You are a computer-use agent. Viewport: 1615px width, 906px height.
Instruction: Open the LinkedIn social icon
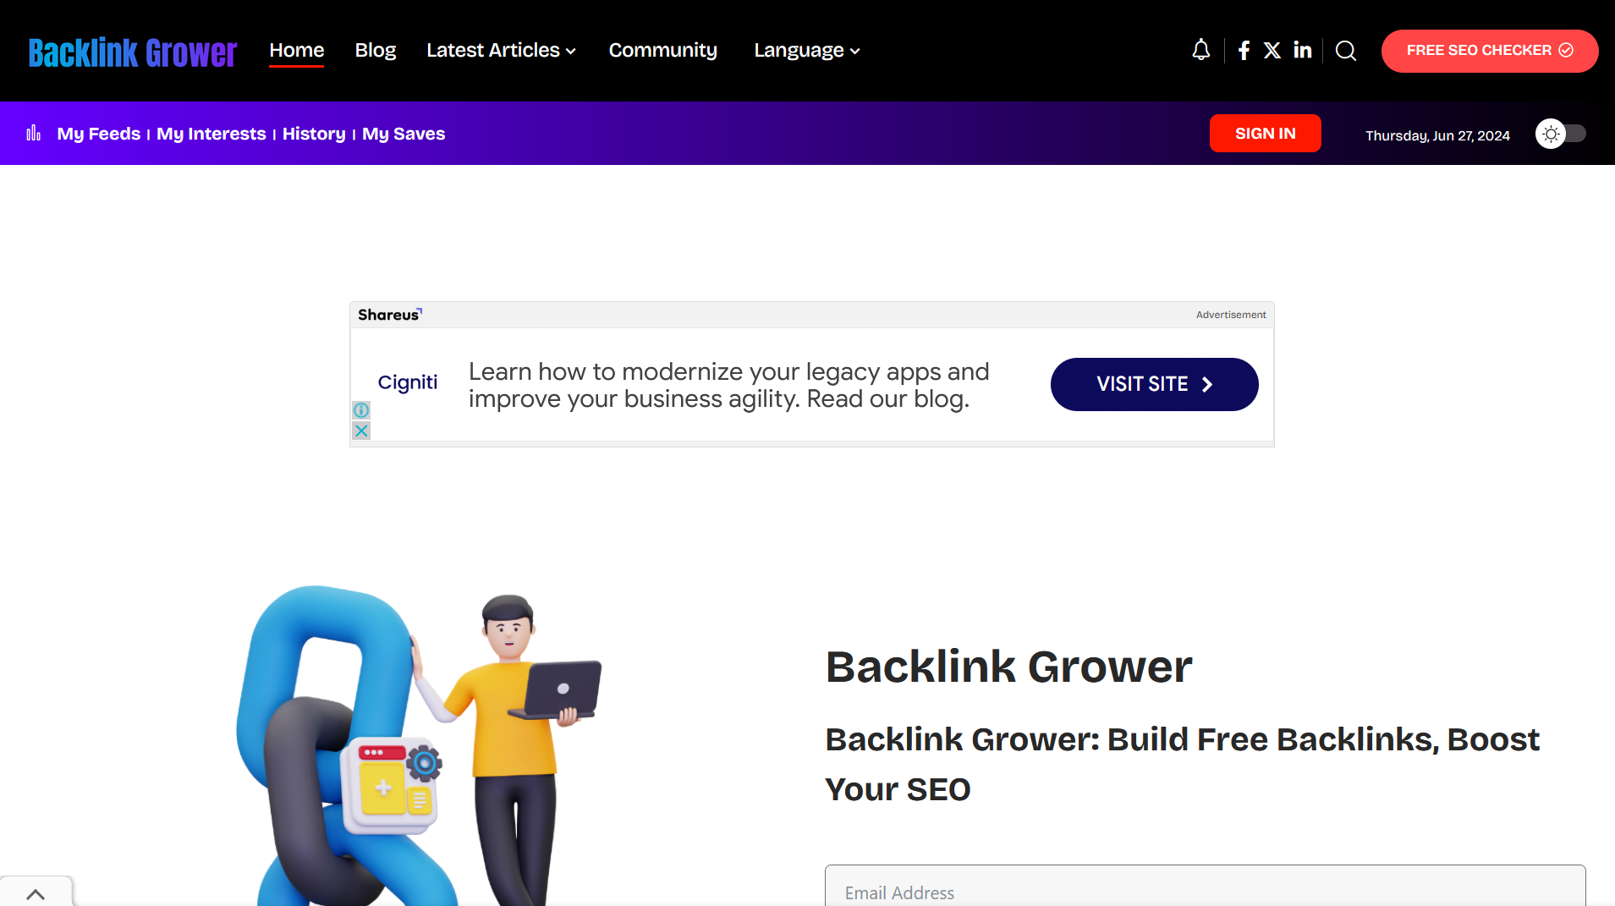(x=1303, y=50)
